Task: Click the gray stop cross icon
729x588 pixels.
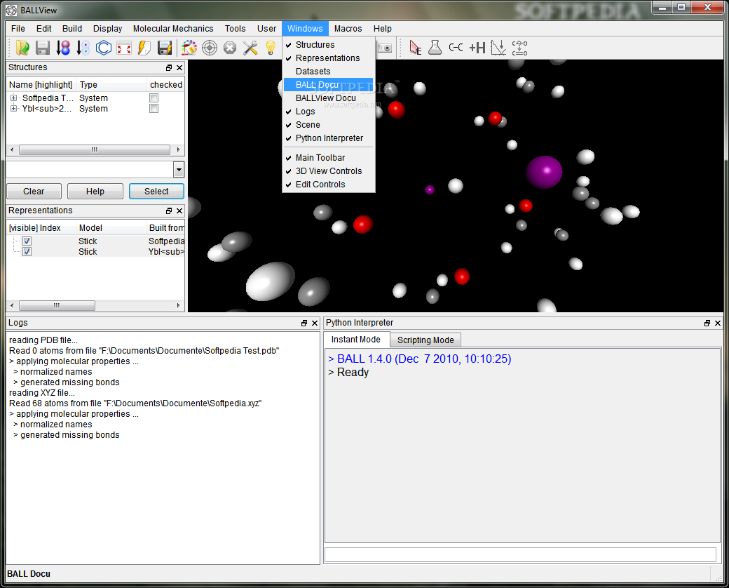Action: 230,48
